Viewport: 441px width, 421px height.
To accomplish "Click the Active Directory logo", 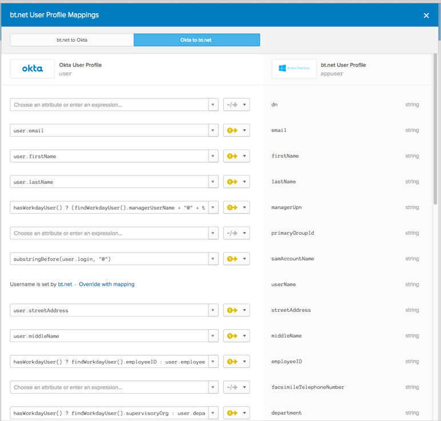I will coord(294,69).
